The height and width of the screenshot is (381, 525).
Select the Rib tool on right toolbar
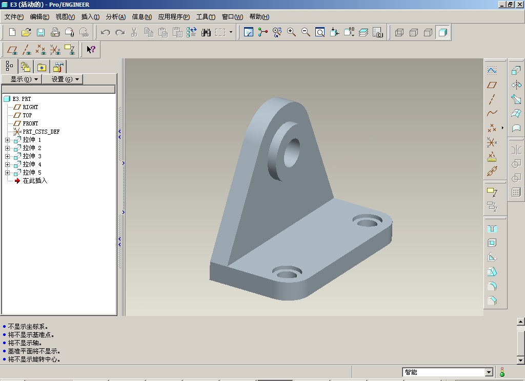click(x=492, y=257)
